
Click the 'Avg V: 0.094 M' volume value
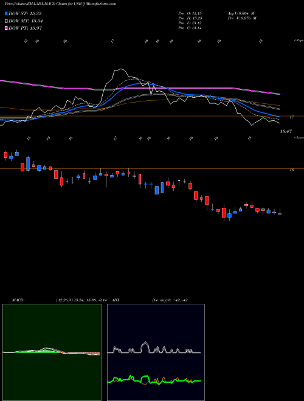tap(242, 13)
